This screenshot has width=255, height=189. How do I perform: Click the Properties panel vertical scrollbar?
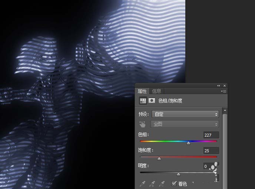(x=225, y=149)
